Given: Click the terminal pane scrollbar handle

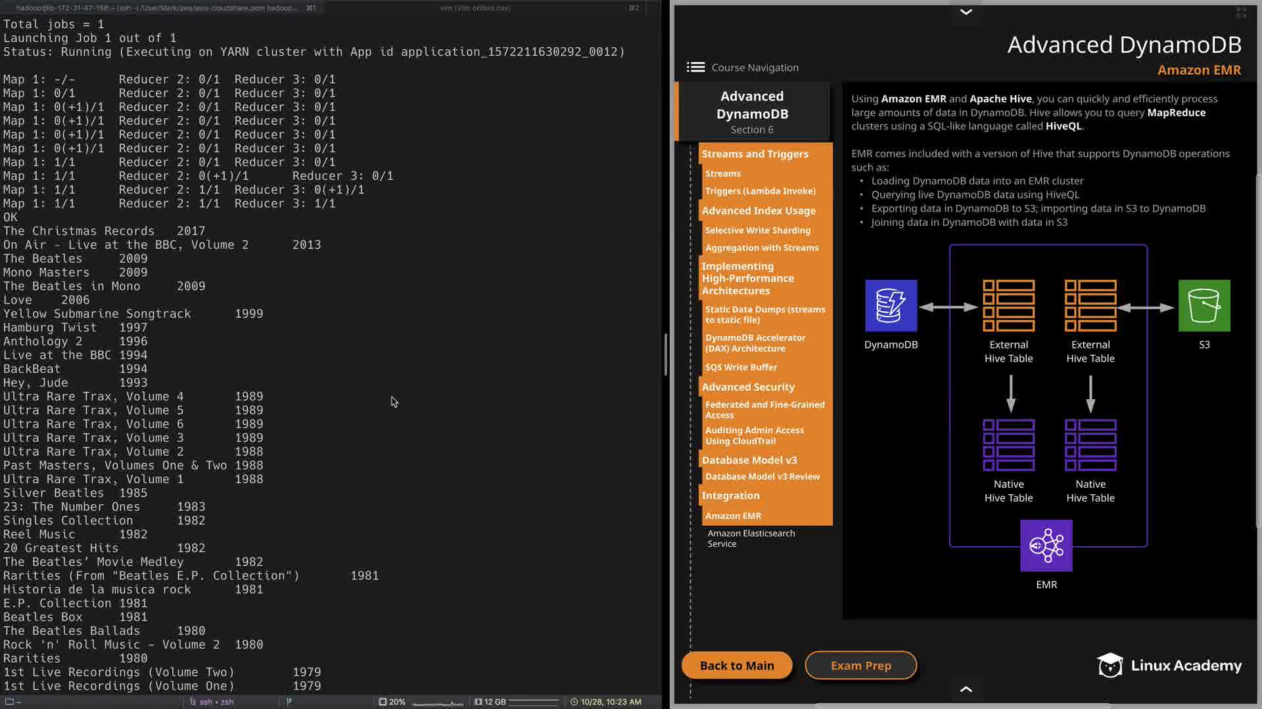Looking at the screenshot, I should pyautogui.click(x=665, y=354).
